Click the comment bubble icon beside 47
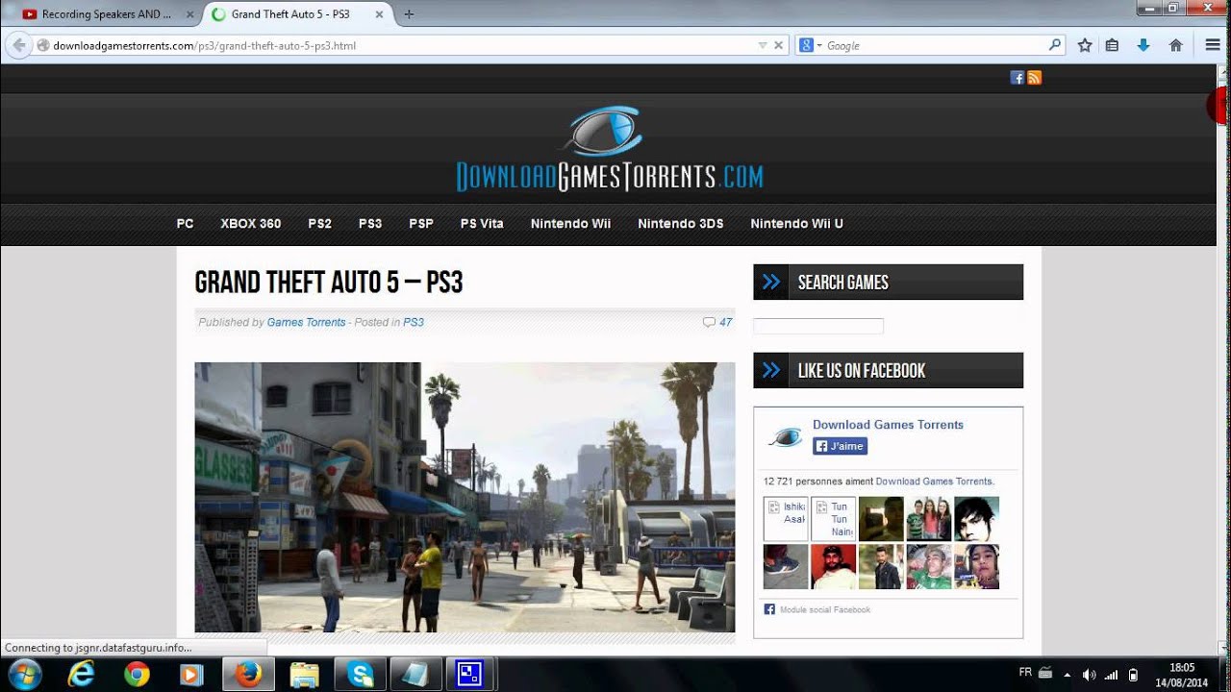 point(709,323)
